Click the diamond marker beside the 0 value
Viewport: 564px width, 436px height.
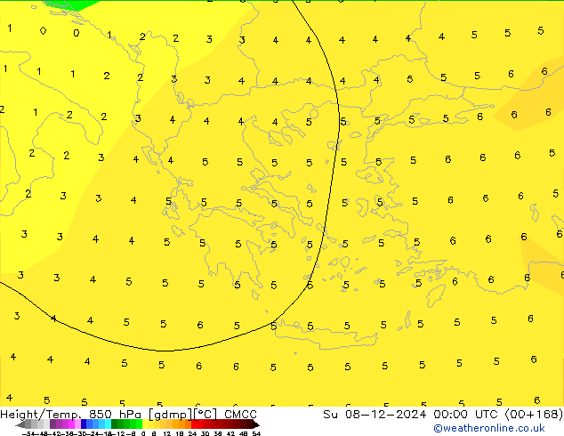pos(43,30)
